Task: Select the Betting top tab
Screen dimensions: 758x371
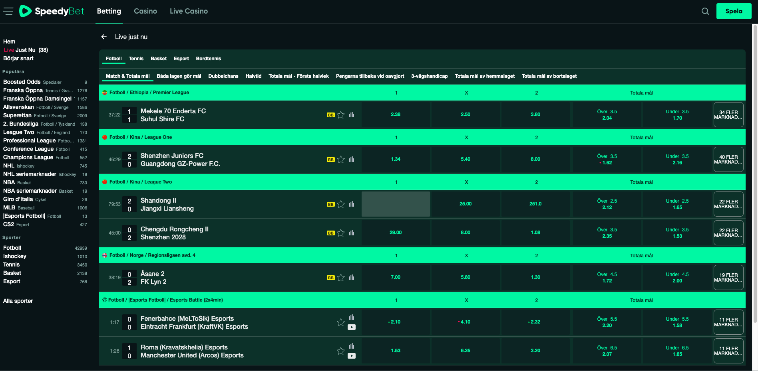Action: 109,11
